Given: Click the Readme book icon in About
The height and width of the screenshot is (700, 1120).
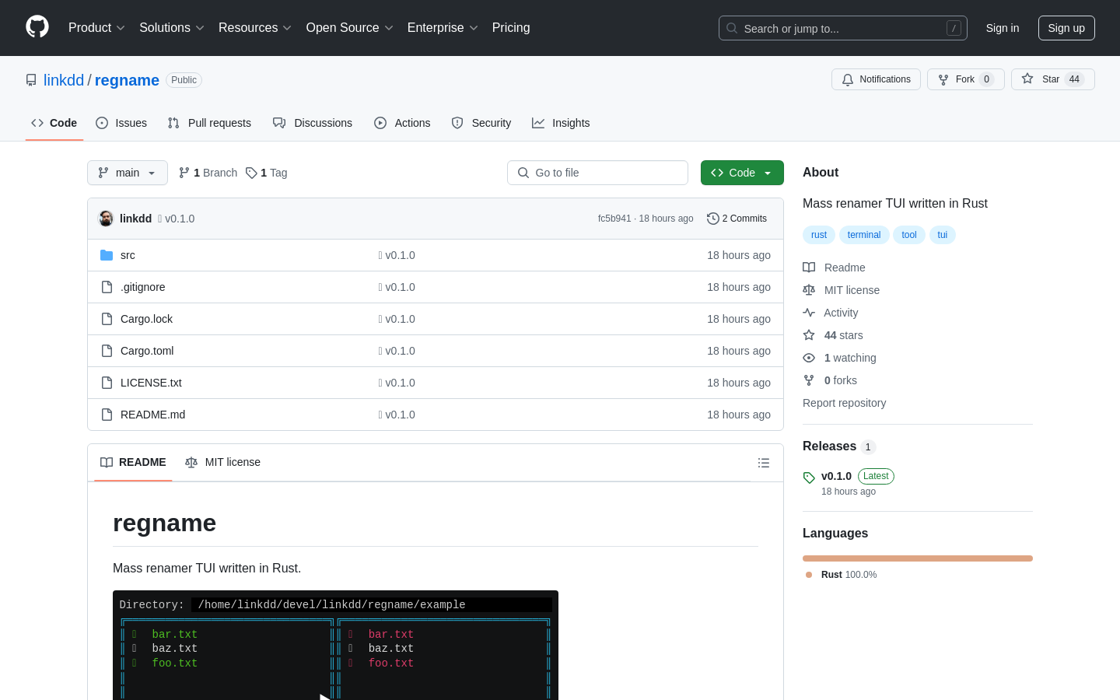Looking at the screenshot, I should pos(809,268).
